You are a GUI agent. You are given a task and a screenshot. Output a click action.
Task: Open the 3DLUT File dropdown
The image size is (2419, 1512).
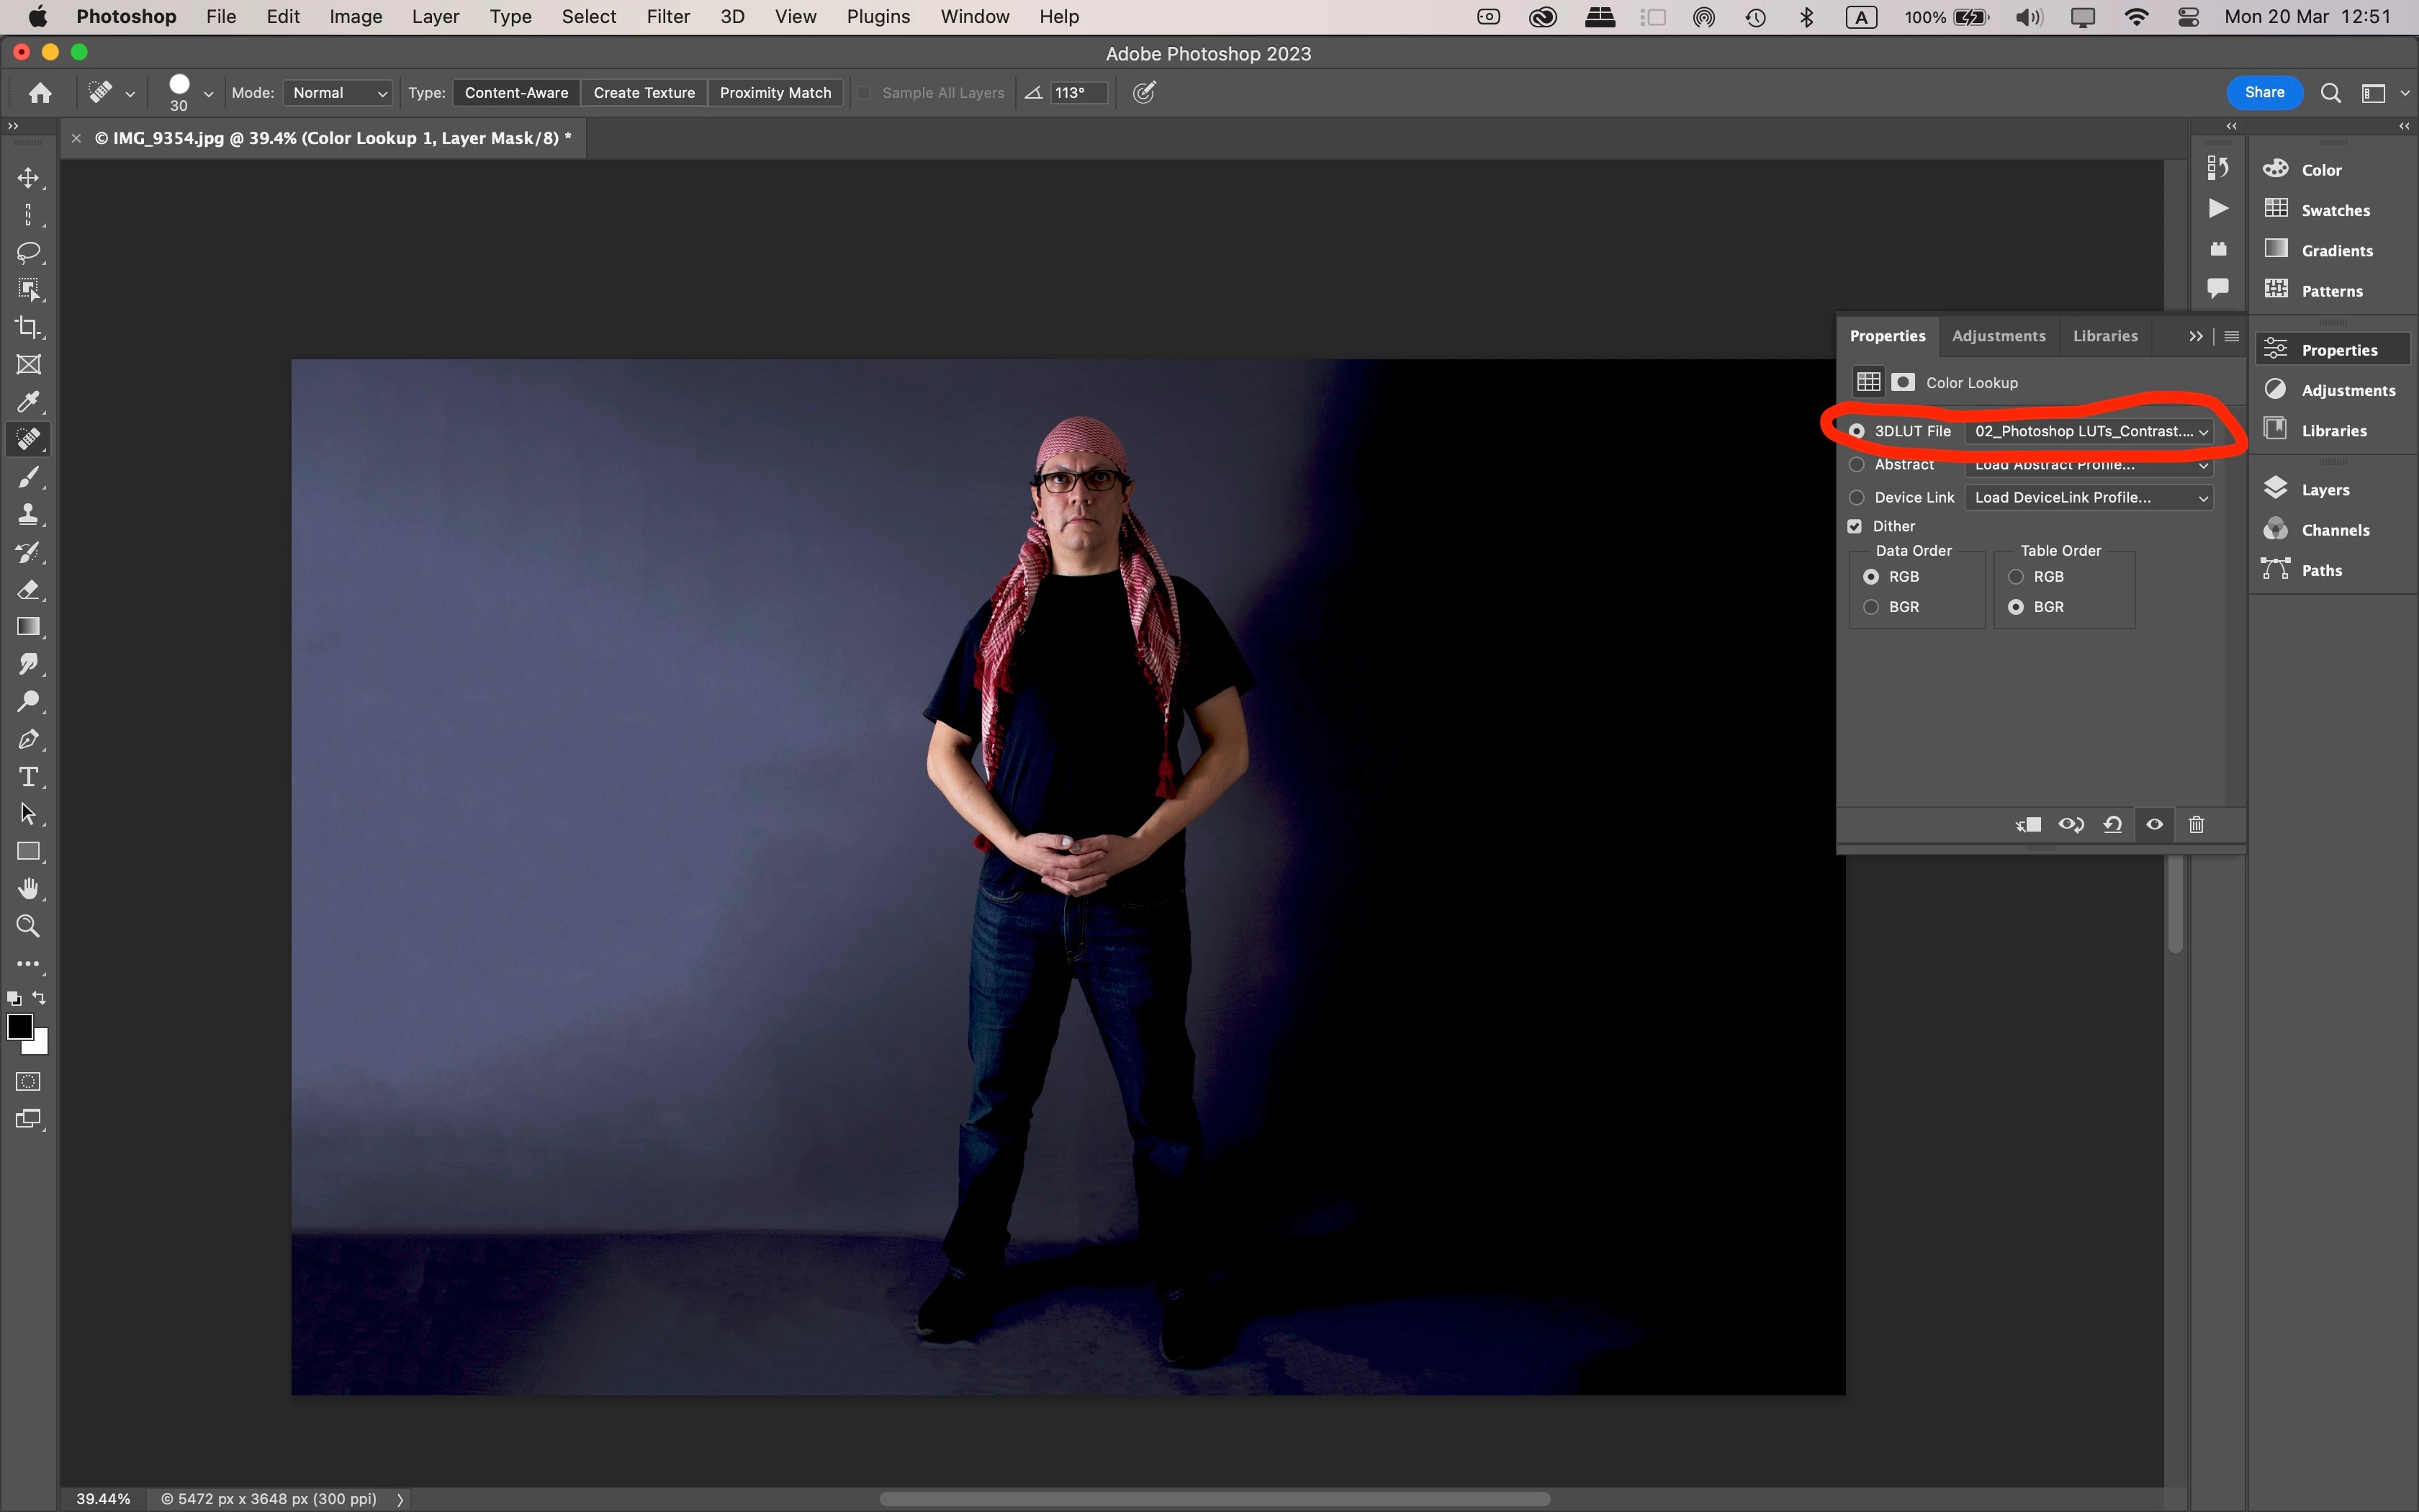[x=2089, y=431]
